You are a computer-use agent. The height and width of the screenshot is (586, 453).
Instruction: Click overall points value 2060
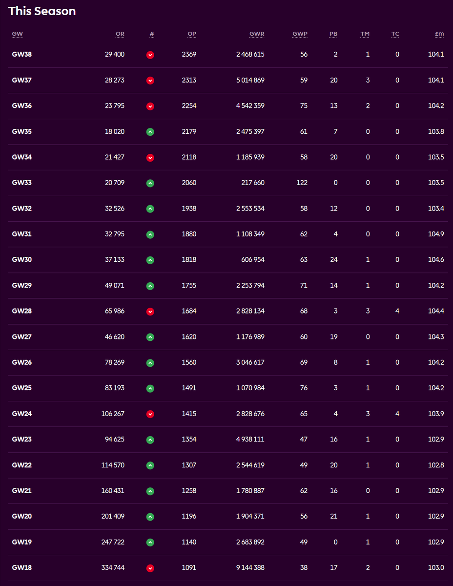(189, 183)
